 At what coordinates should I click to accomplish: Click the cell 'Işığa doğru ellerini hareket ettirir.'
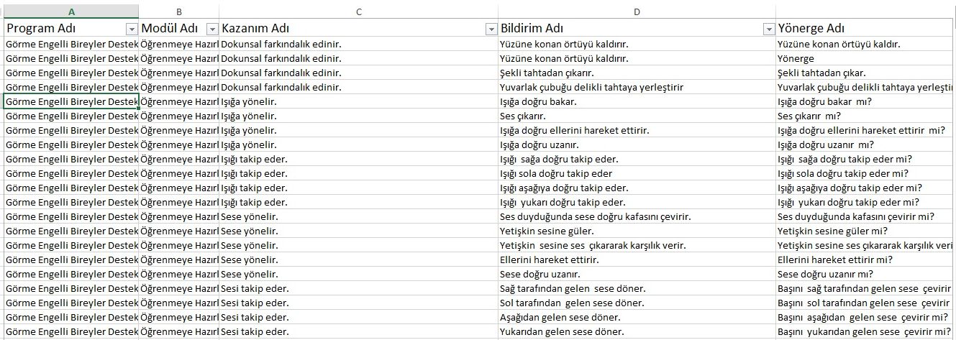click(637, 130)
